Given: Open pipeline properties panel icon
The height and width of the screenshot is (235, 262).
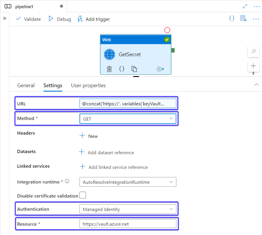Looking at the screenshot, I should [x=243, y=19].
